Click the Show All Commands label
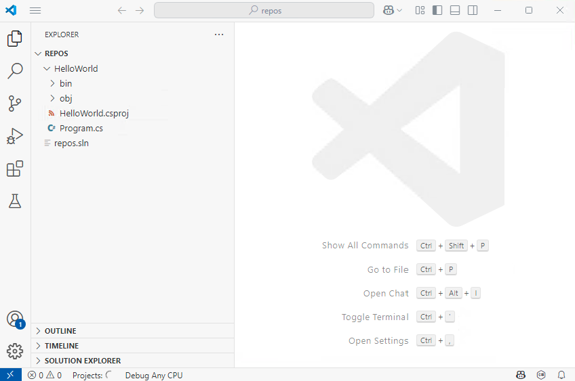The height and width of the screenshot is (381, 575). [365, 245]
